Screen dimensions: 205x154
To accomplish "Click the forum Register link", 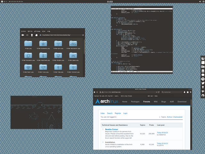I will [118, 113].
